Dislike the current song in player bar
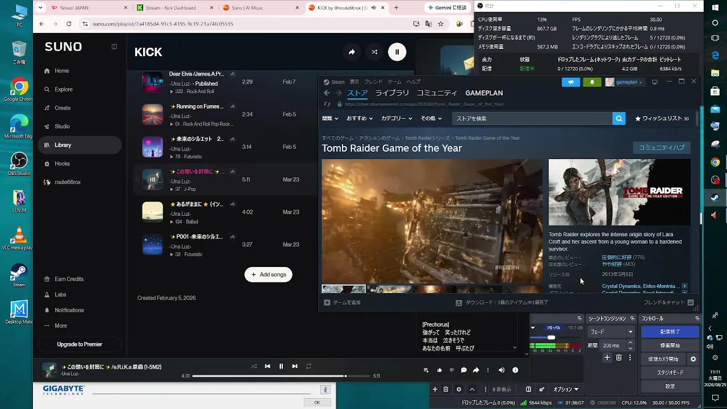This screenshot has height=409, width=727. tap(452, 370)
